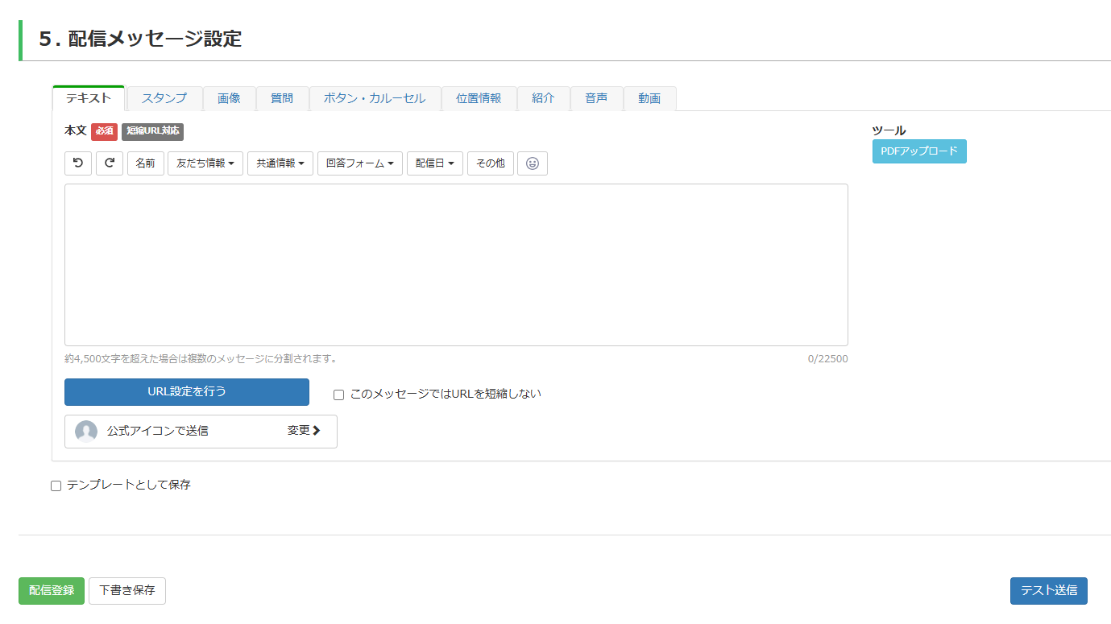This screenshot has height=624, width=1111.
Task: Click the green 配信登録 button
Action: click(x=52, y=590)
